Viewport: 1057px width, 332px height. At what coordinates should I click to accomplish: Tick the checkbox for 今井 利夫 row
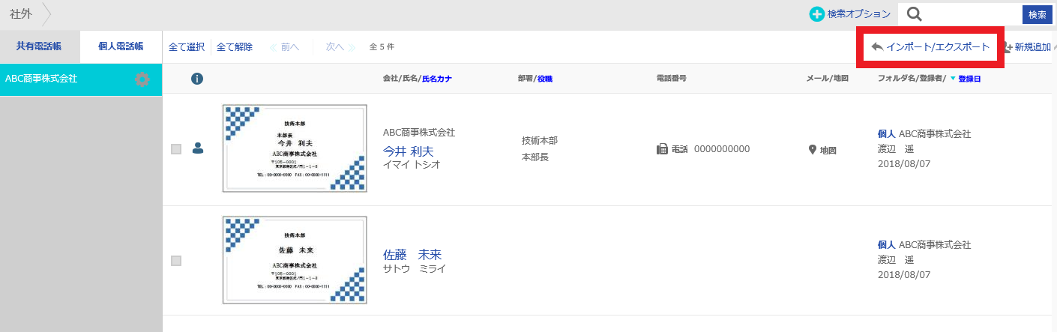pos(176,149)
